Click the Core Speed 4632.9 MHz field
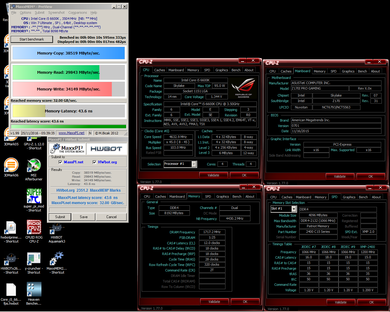This screenshot has width=390, height=312. (x=178, y=137)
